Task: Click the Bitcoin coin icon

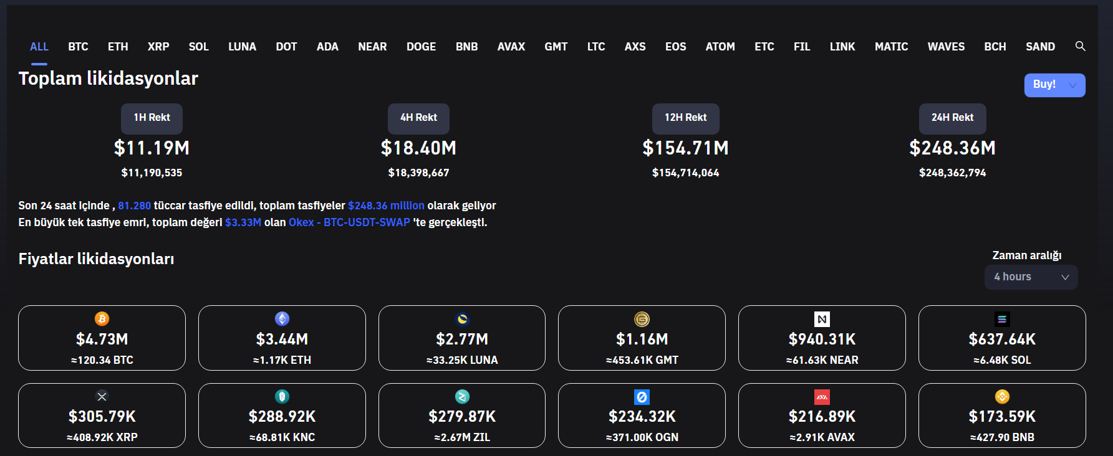Action: pos(102,319)
